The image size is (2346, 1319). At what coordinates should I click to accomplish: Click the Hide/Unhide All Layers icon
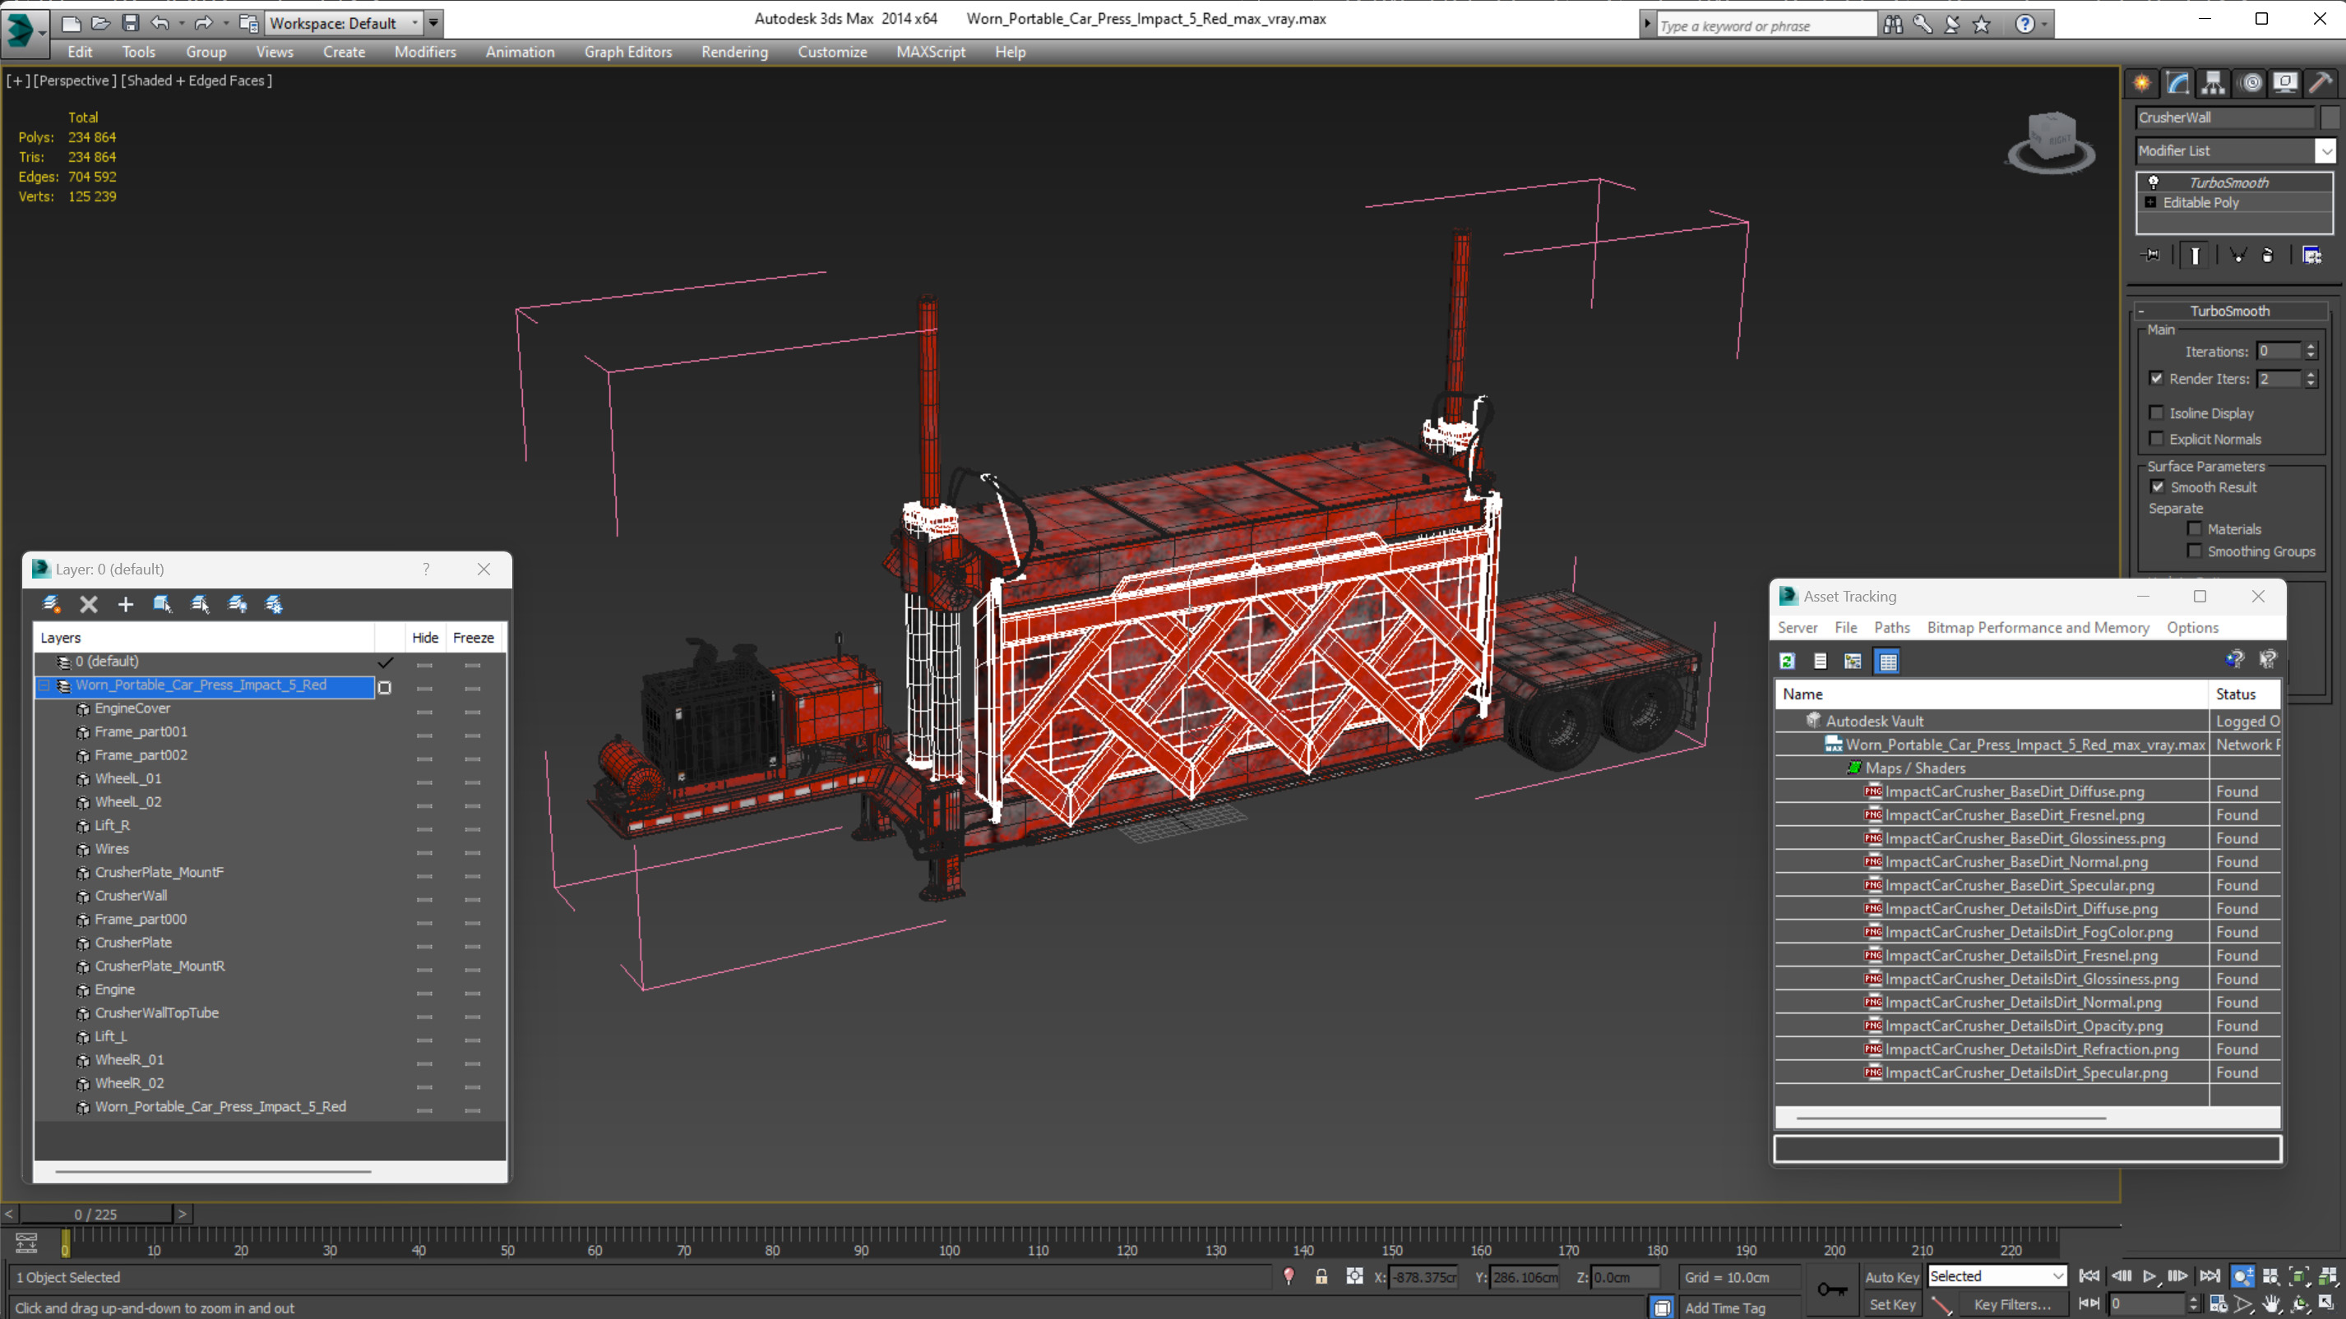click(x=237, y=604)
